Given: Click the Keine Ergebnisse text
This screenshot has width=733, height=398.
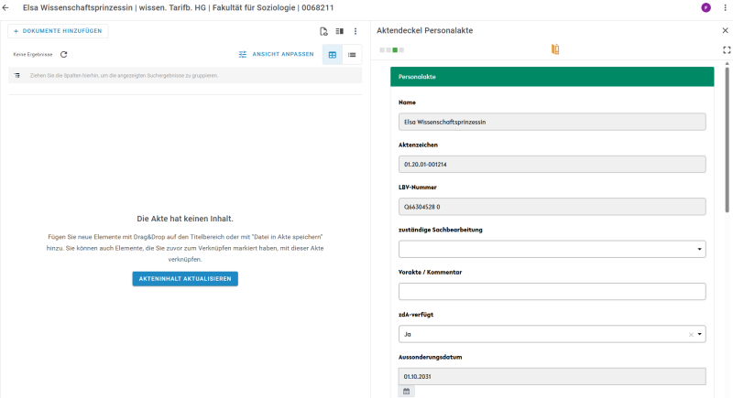Looking at the screenshot, I should click(x=33, y=55).
